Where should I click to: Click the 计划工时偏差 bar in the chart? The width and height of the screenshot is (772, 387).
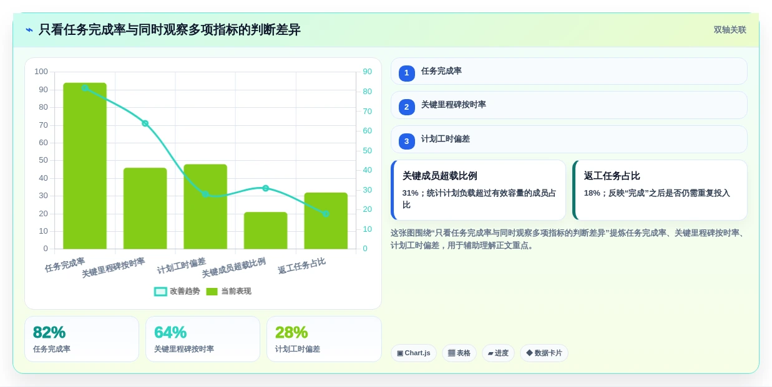click(x=205, y=206)
